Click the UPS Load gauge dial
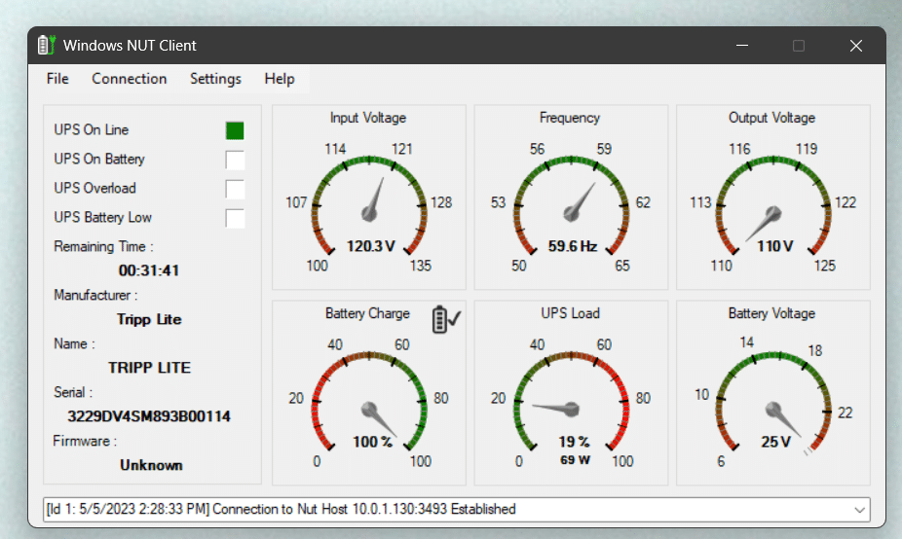The height and width of the screenshot is (539, 902). click(571, 402)
